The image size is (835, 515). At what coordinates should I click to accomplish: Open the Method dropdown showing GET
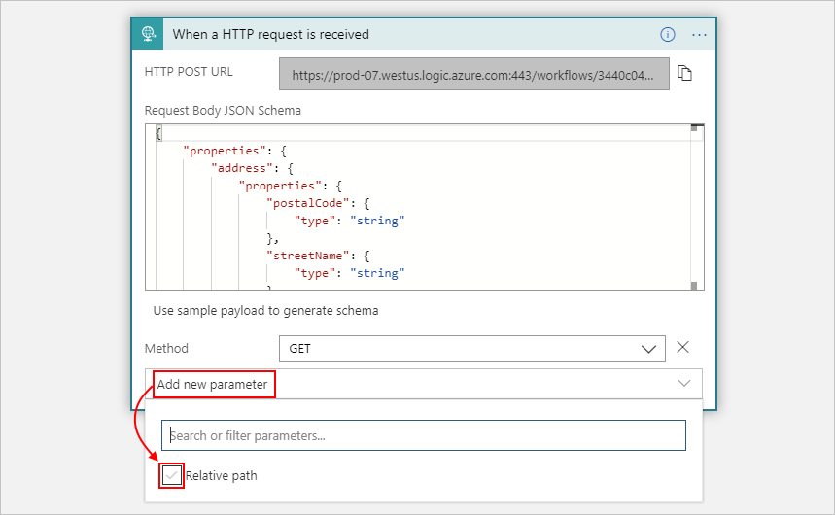[470, 348]
